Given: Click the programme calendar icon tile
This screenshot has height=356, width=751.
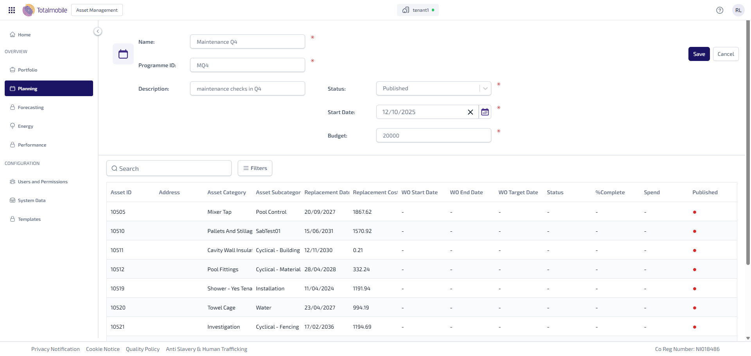Looking at the screenshot, I should click(123, 54).
